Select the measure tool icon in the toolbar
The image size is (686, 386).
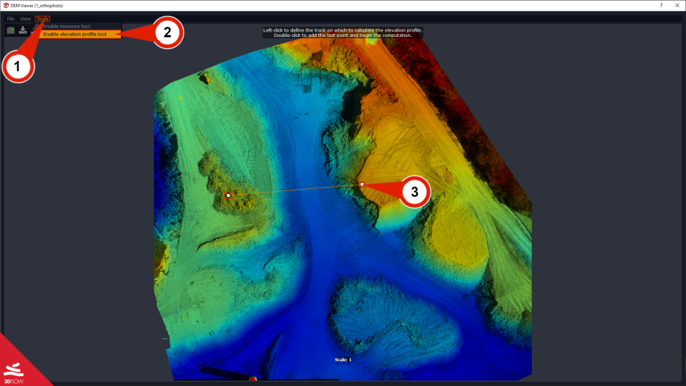[36, 29]
